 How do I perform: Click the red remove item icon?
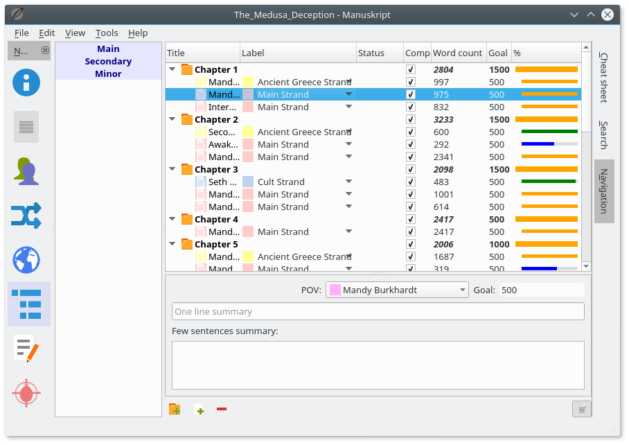222,410
